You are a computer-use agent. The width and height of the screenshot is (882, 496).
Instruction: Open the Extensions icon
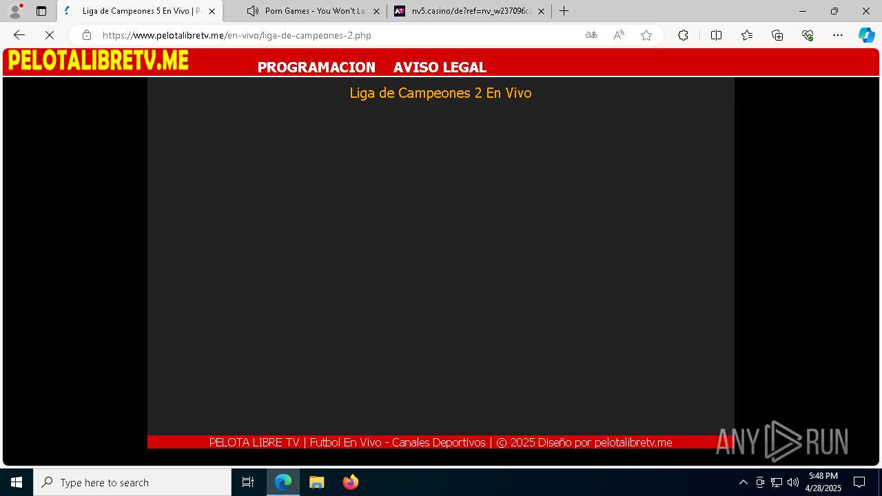pyautogui.click(x=683, y=35)
